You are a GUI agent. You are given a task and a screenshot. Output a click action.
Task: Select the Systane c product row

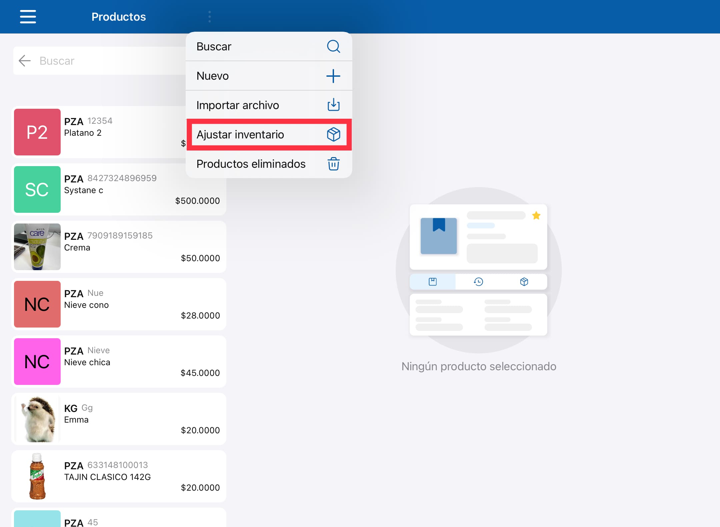pos(119,189)
